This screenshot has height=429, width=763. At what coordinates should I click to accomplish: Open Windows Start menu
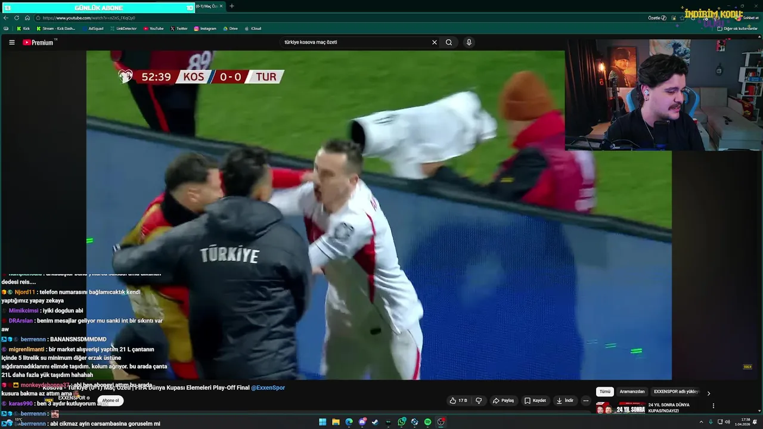(x=322, y=422)
